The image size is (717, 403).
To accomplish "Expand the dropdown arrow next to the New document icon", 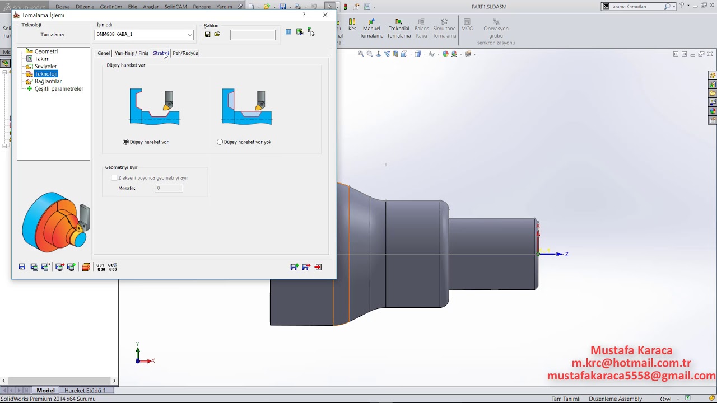I will (258, 7).
